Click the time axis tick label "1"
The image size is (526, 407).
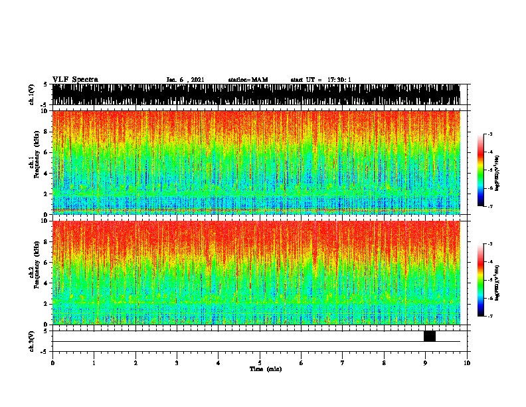(94, 363)
